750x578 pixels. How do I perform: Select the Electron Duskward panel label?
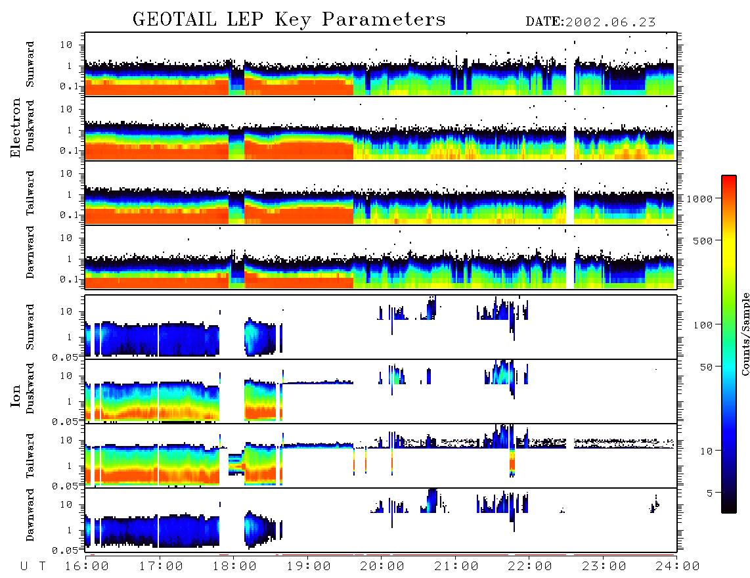[30, 126]
